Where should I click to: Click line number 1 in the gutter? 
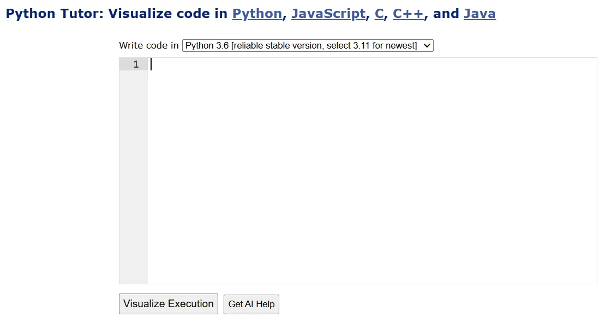(136, 64)
